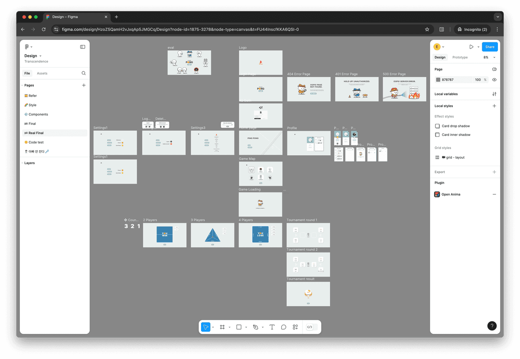The width and height of the screenshot is (520, 359).
Task: Open the Figma main menu icon
Action: 26,47
